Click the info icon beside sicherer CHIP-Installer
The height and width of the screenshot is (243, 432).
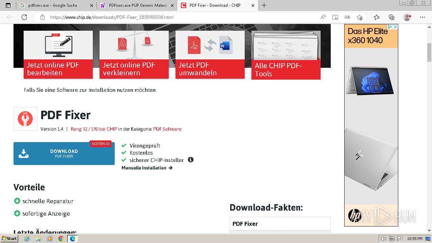191,160
